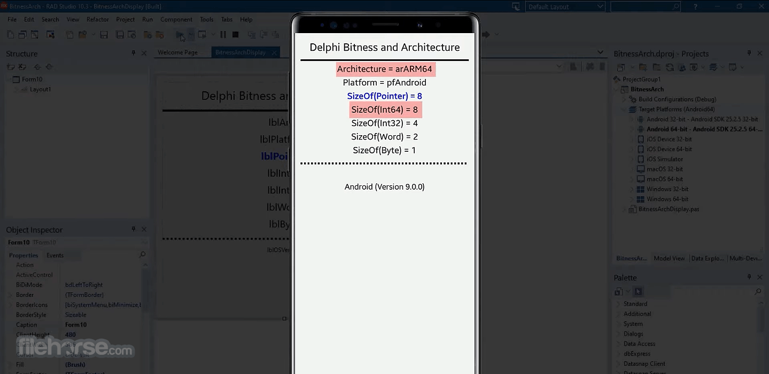Click 'Android (Version 9.0.0)' text
Viewport: 769px width, 374px height.
[385, 186]
